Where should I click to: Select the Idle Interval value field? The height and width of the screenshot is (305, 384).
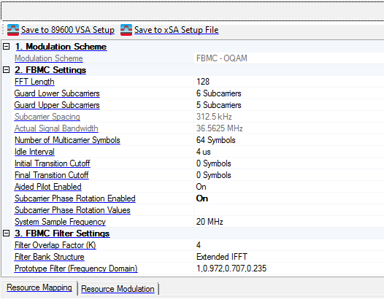[289, 152]
